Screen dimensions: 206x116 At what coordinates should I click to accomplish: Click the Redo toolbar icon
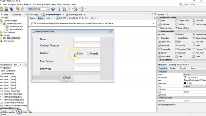point(23,9)
